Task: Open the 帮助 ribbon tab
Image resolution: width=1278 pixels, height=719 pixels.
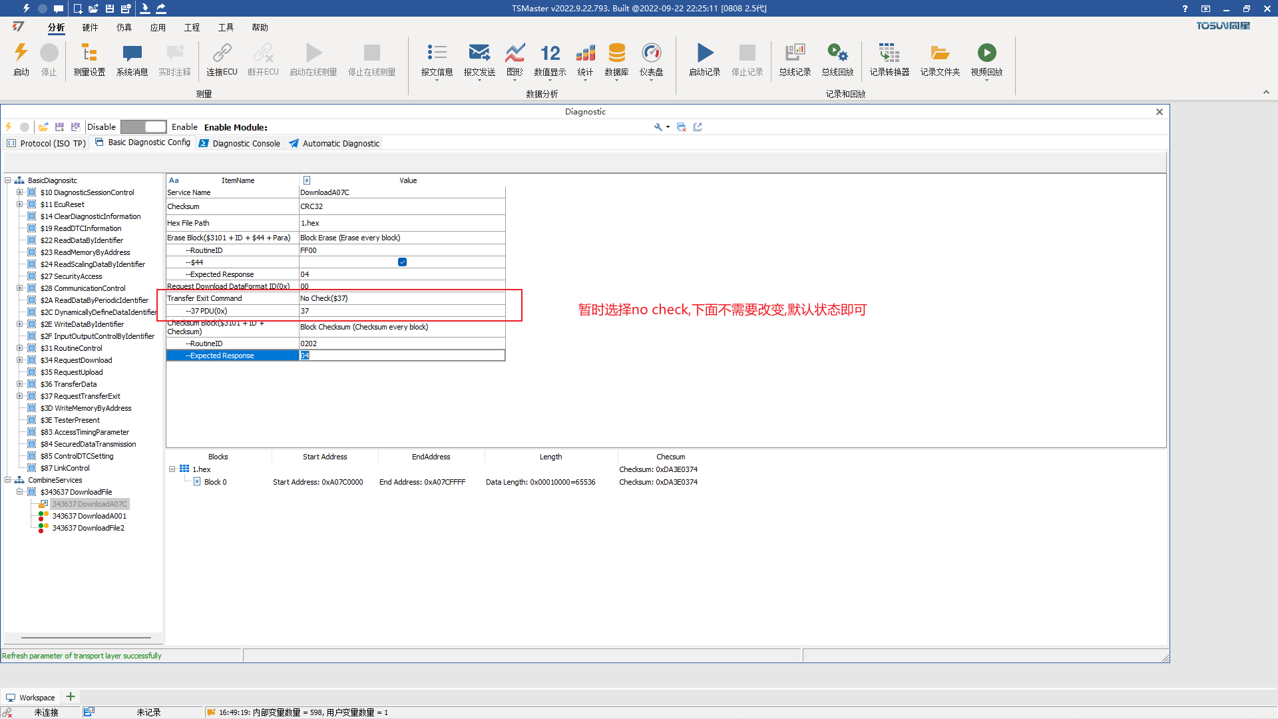Action: pyautogui.click(x=260, y=27)
